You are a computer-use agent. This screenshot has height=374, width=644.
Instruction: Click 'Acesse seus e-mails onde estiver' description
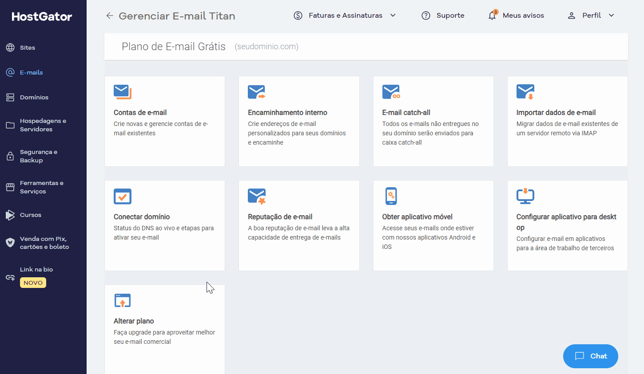coord(429,237)
